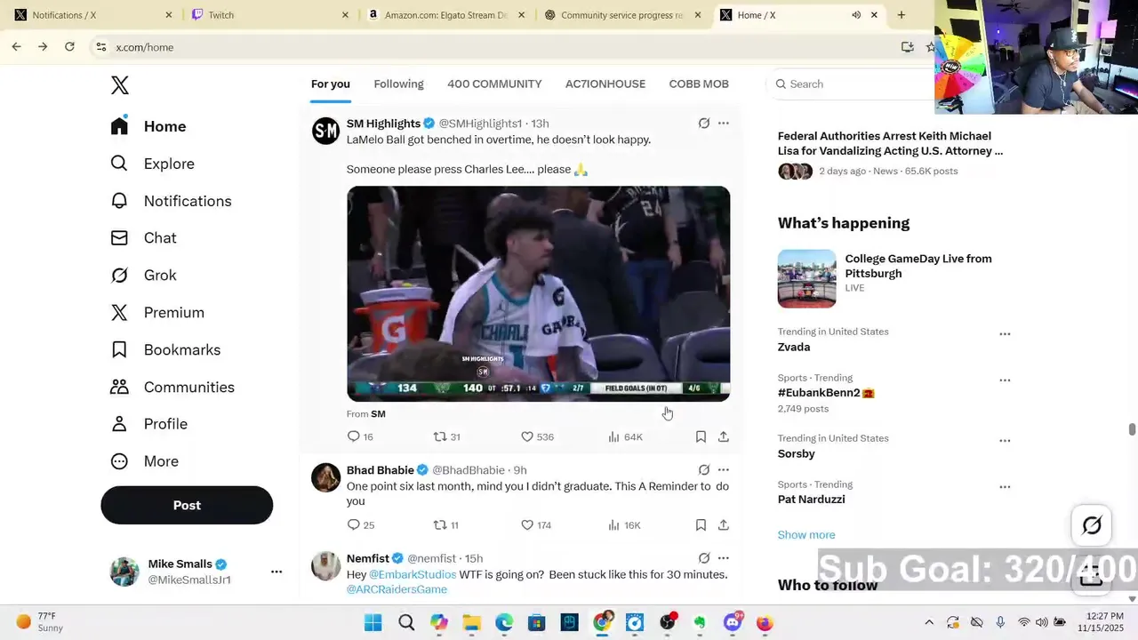1138x640 pixels.
Task: Click the Post button
Action: click(x=187, y=505)
